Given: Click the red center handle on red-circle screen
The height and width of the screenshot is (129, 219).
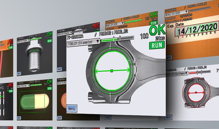Looking at the screenshot, I should [196, 93].
